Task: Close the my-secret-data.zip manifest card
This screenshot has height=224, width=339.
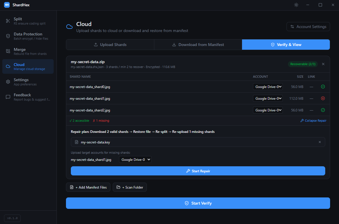Action: tap(323, 64)
